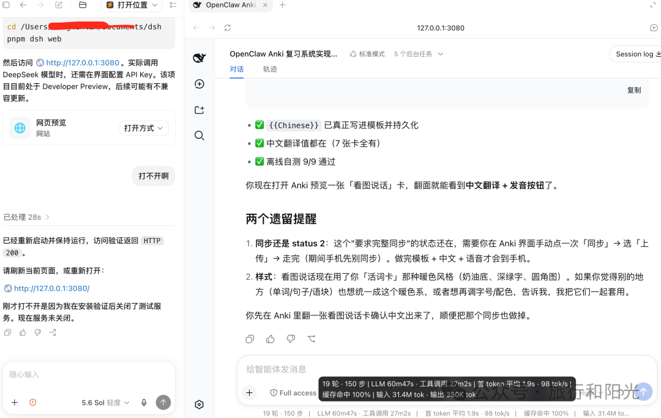Thumbs up the OpenClaw agent response
The image size is (661, 418).
pyautogui.click(x=271, y=339)
